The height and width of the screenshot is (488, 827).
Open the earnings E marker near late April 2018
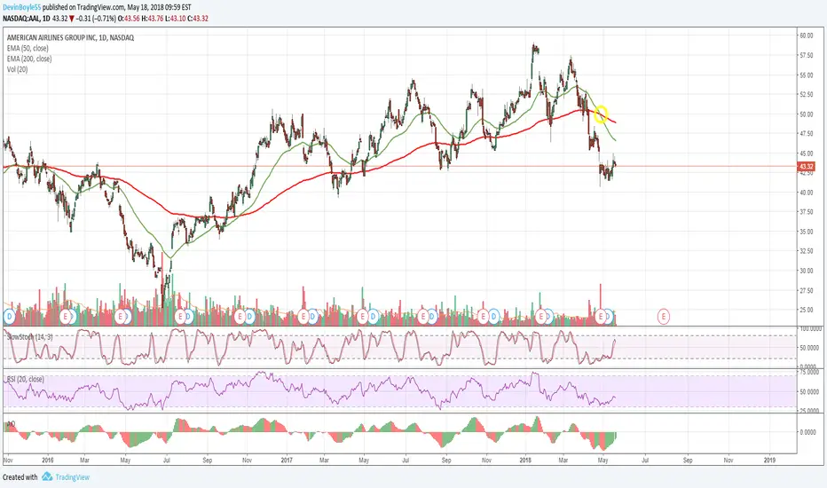(x=601, y=317)
